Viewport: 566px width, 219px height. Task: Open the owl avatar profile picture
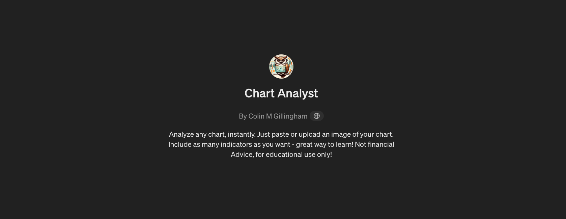click(281, 67)
